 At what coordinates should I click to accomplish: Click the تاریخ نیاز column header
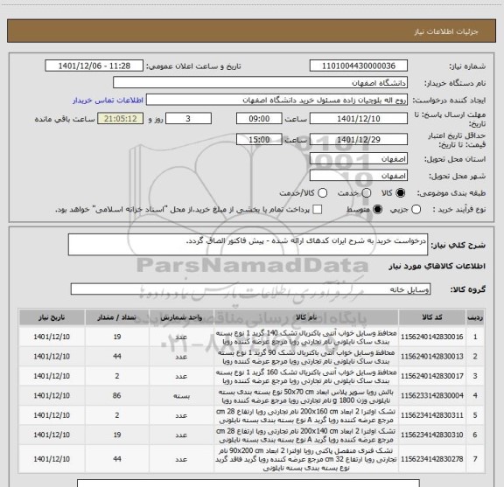pyautogui.click(x=52, y=317)
